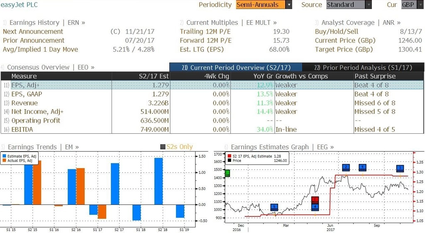Switch to Current Period Overview (S2/17) tab
Viewport: 425px width, 233px height.
point(236,67)
